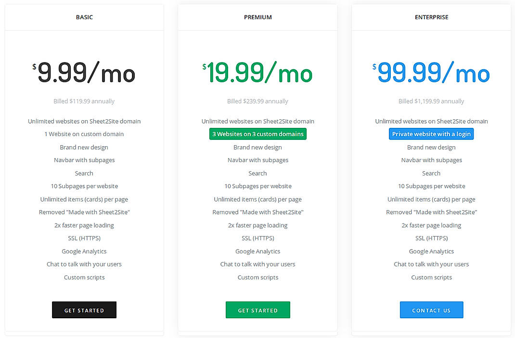
Task: Select 'Chat to talk with your users' under Basic
Action: [84, 264]
